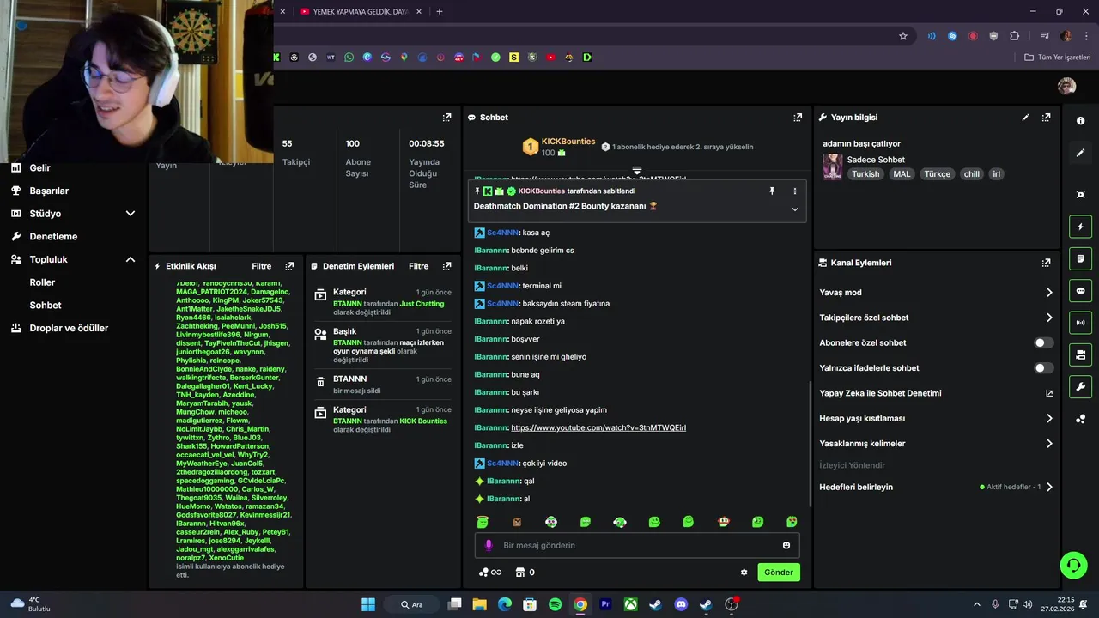1099x618 pixels.
Task: Toggle Abonelere özel sohbet switch
Action: pyautogui.click(x=1043, y=342)
